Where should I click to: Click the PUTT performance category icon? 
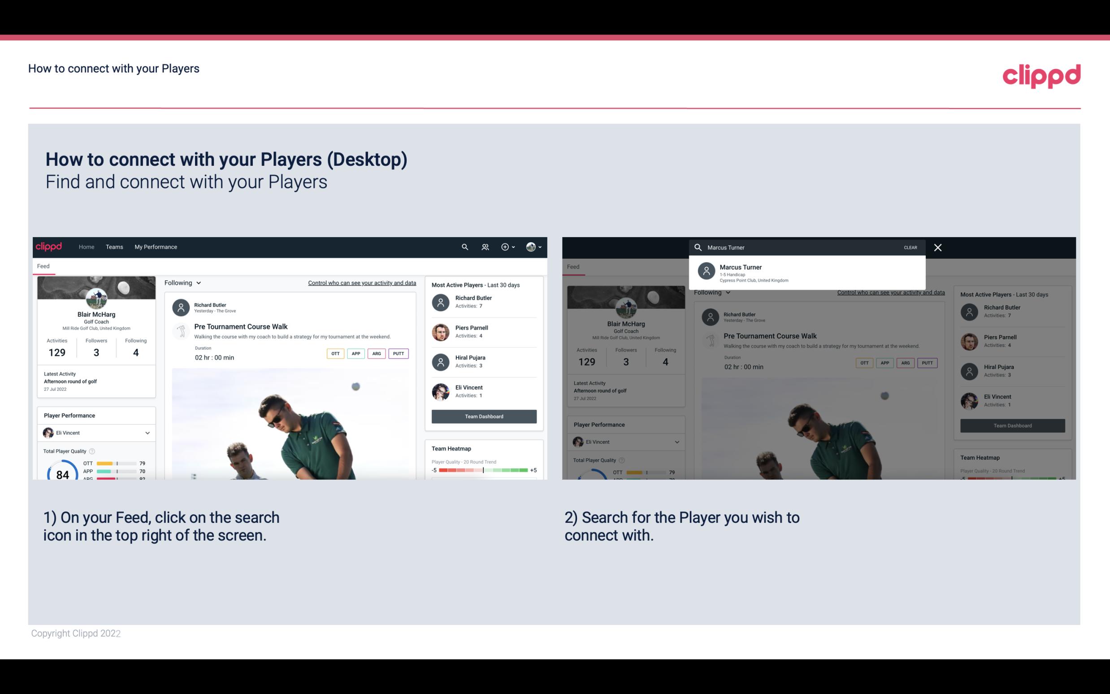click(398, 353)
